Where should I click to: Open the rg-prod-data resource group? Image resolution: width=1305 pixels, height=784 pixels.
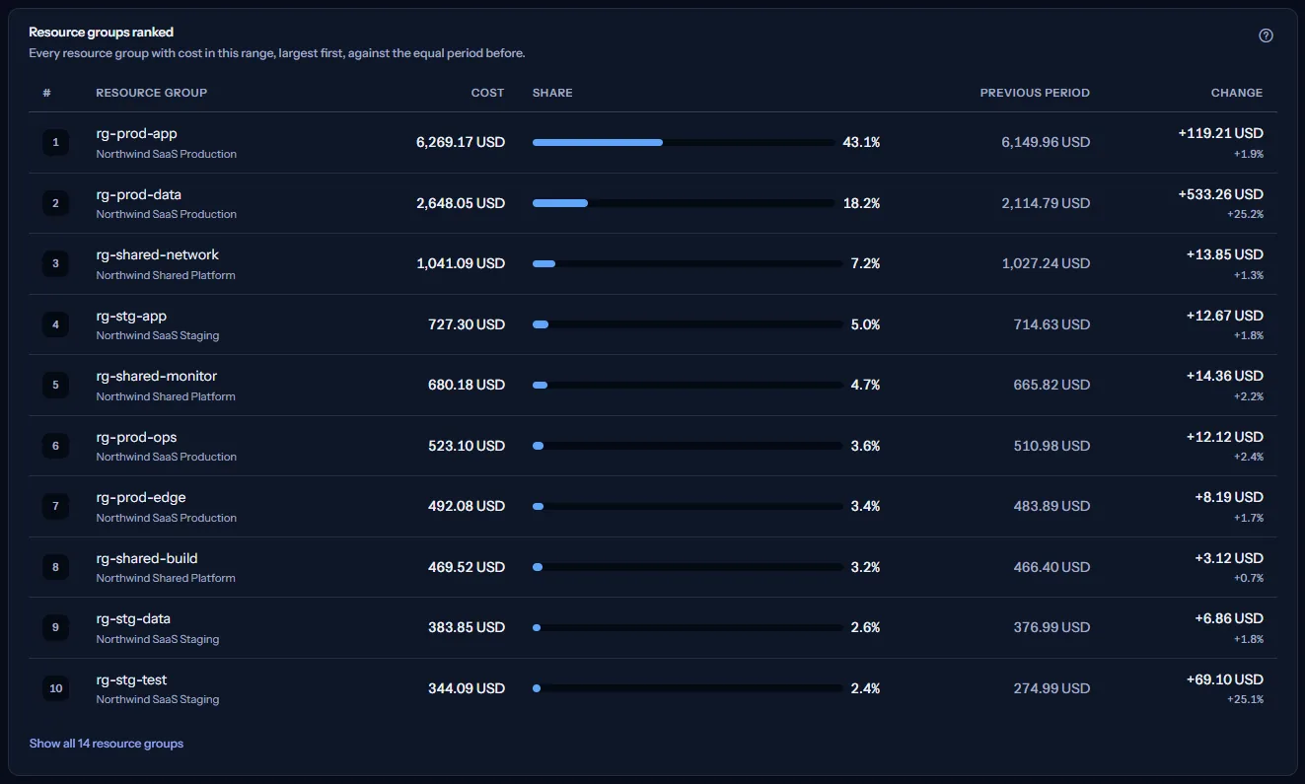point(138,195)
